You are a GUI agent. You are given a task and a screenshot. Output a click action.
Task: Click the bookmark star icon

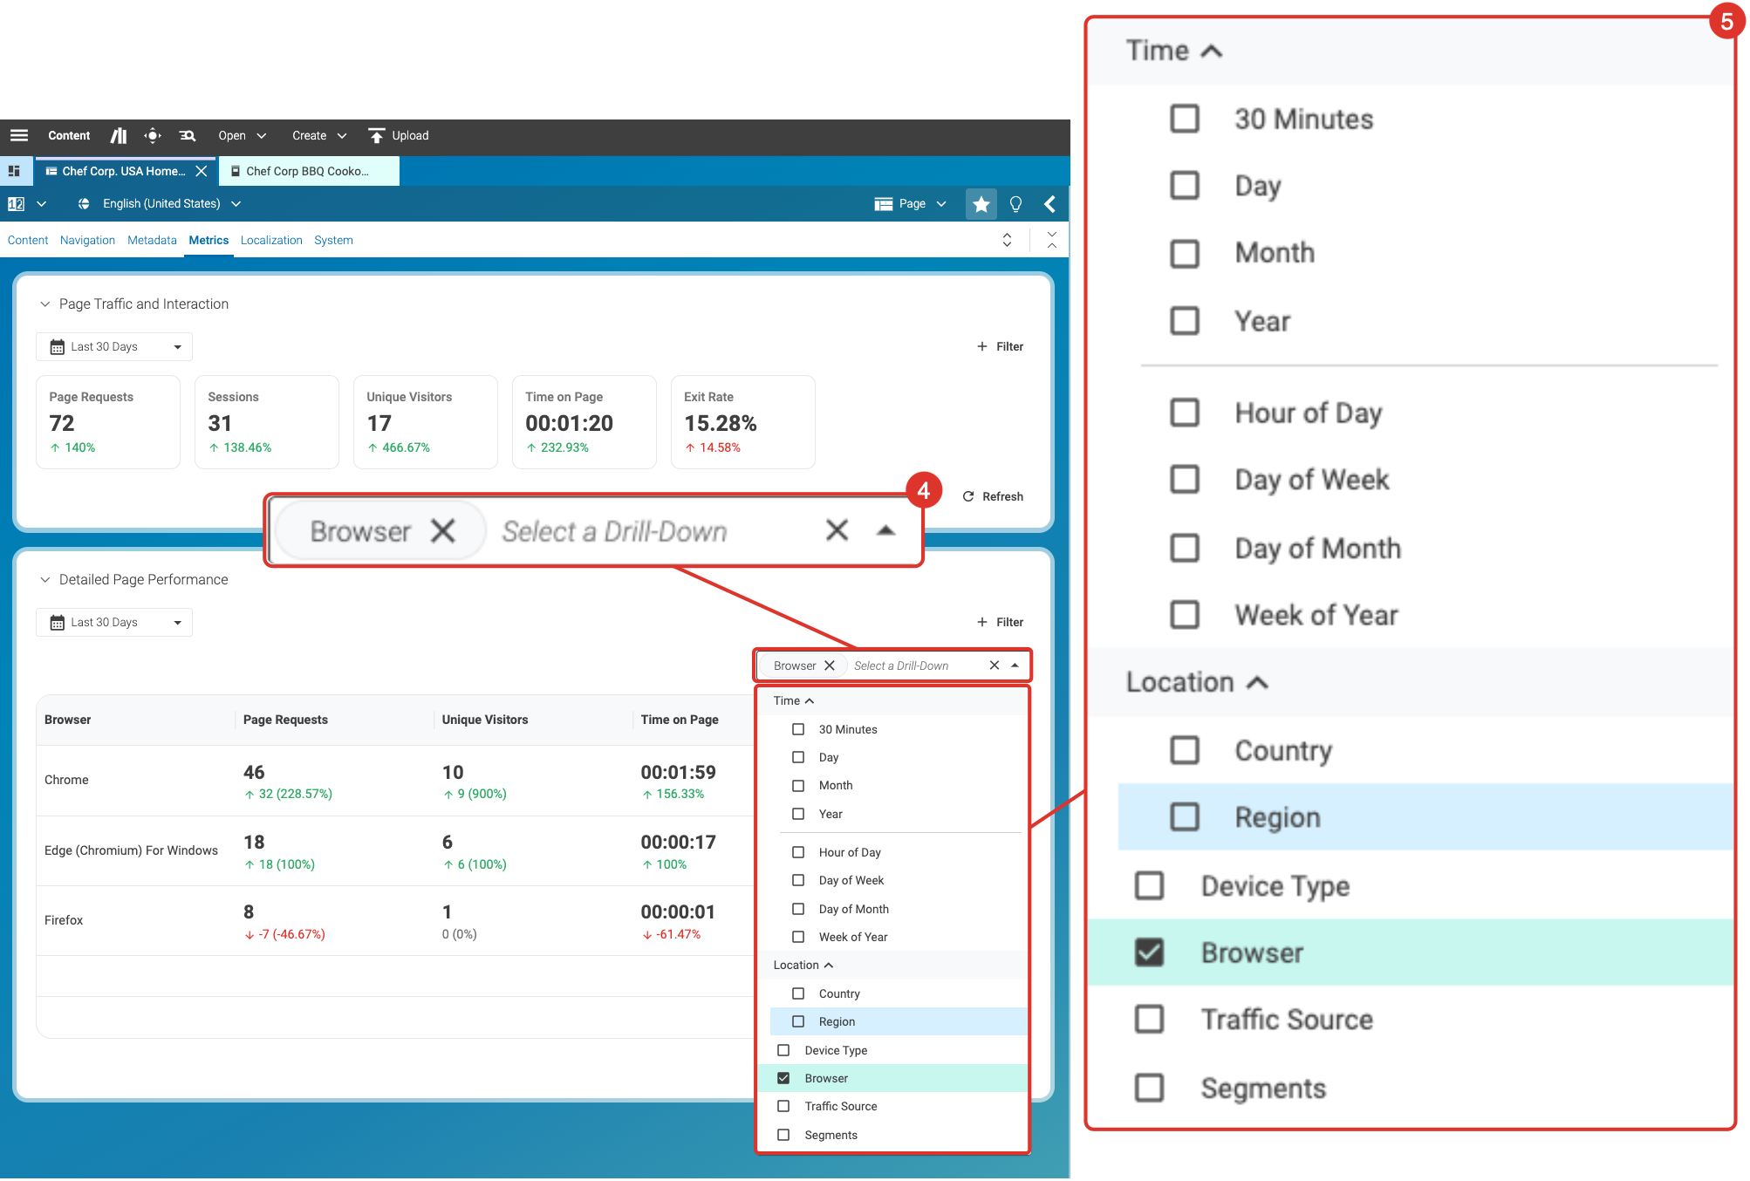coord(981,204)
